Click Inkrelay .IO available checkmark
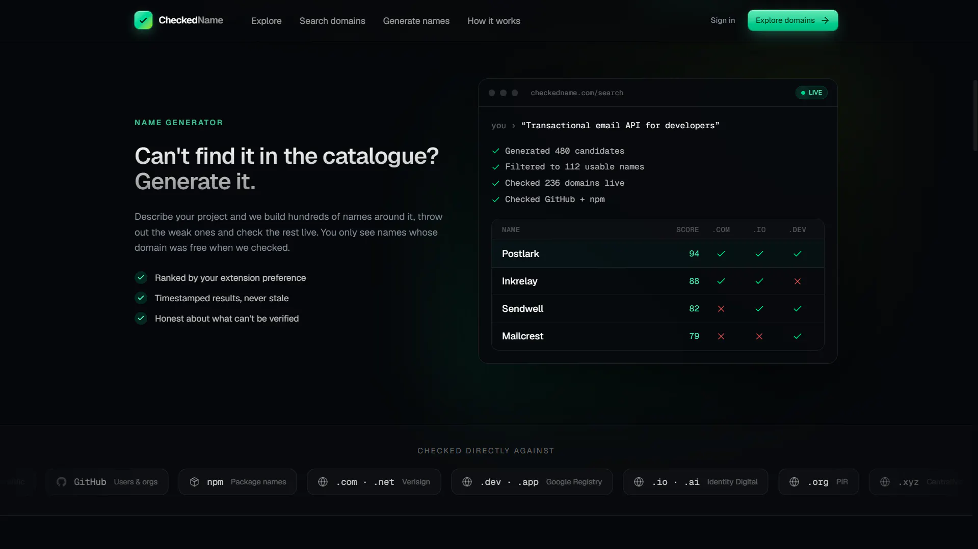 [759, 281]
